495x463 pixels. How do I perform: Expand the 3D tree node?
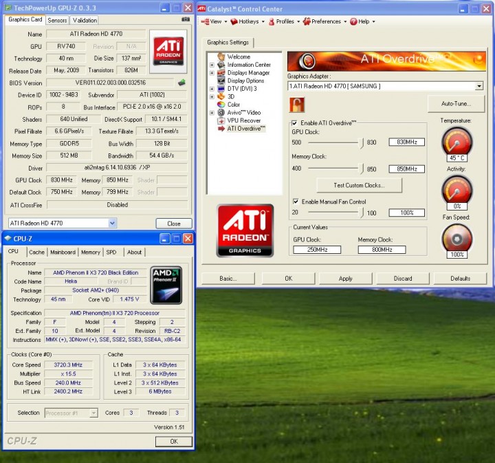212,96
